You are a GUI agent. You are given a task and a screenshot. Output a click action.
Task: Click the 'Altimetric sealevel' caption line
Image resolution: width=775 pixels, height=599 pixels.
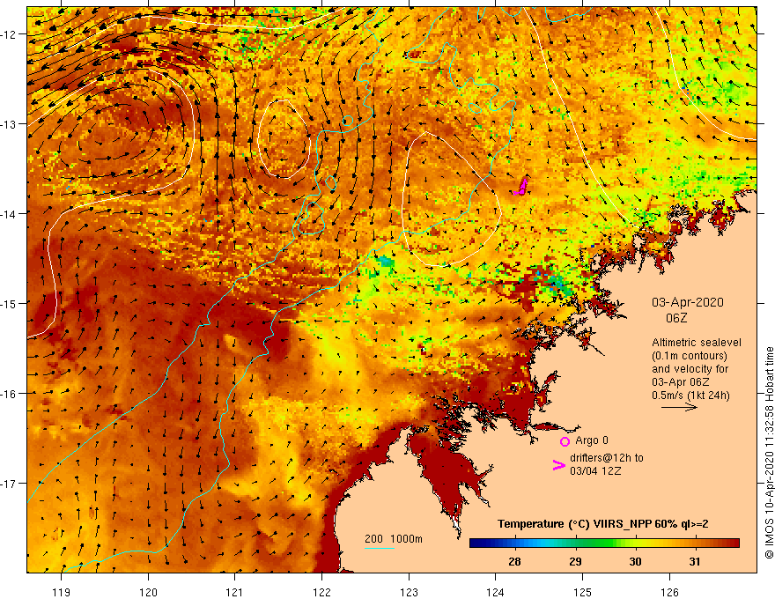697,343
